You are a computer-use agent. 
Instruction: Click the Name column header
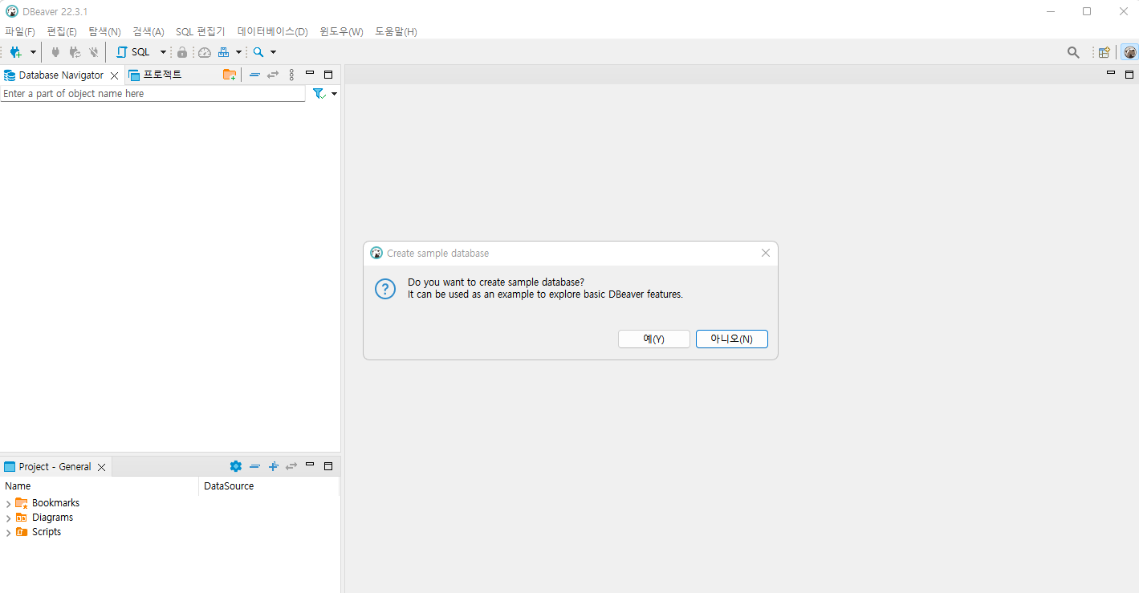(x=100, y=486)
